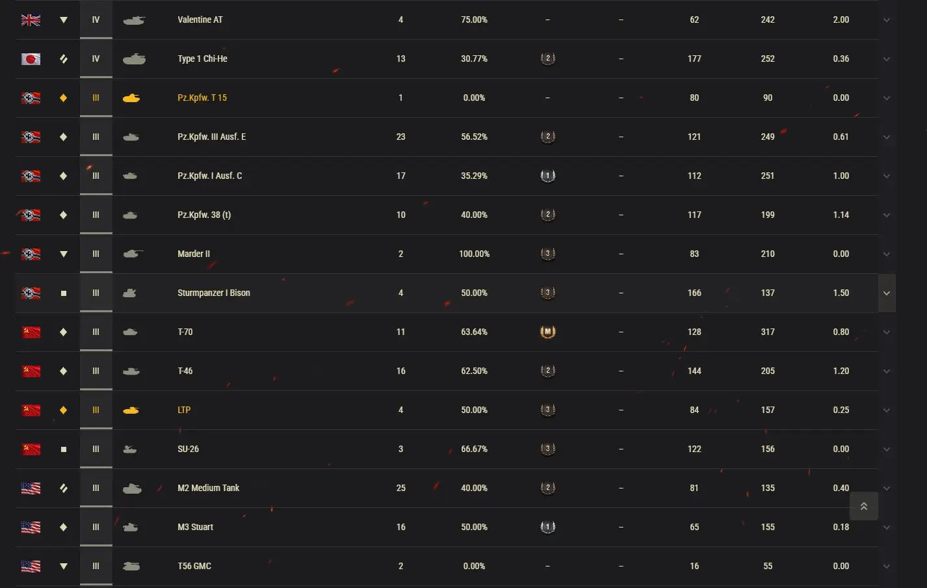This screenshot has height=588, width=927.
Task: Click the tier III label for T-46
Action: pyautogui.click(x=96, y=371)
